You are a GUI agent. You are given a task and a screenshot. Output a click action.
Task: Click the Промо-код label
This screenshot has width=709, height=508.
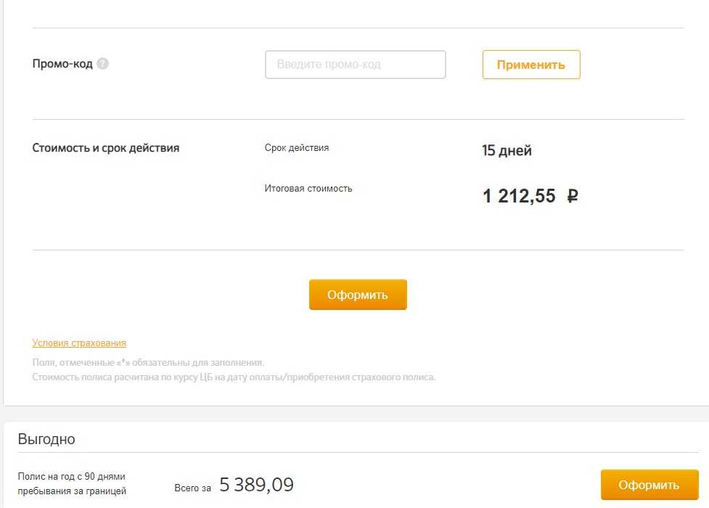coord(62,64)
